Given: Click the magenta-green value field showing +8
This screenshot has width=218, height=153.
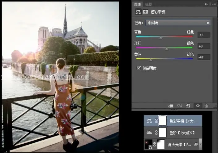Looking at the screenshot, I should 204,46.
